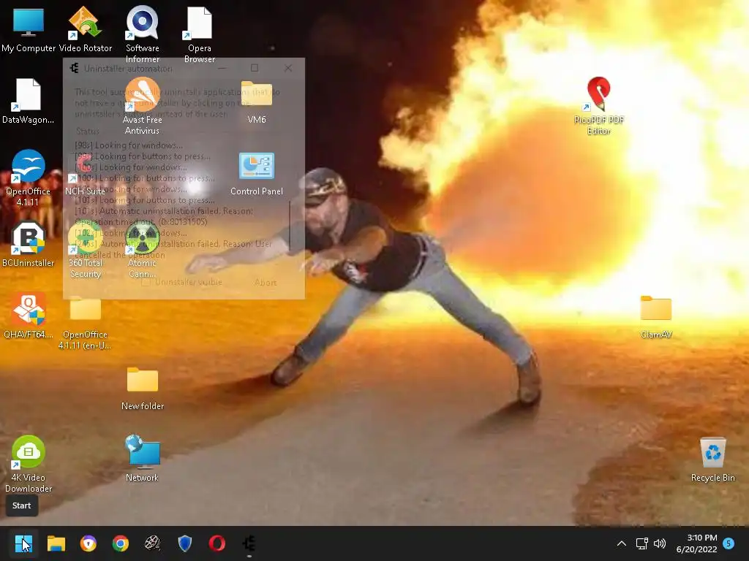Launch the 4K Video Downloader shortcut

[29, 464]
